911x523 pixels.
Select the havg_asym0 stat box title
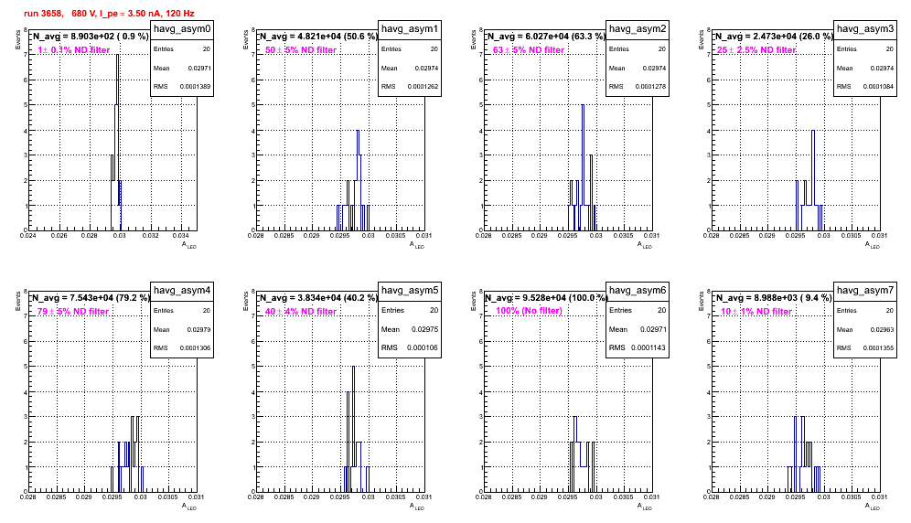[x=182, y=29]
